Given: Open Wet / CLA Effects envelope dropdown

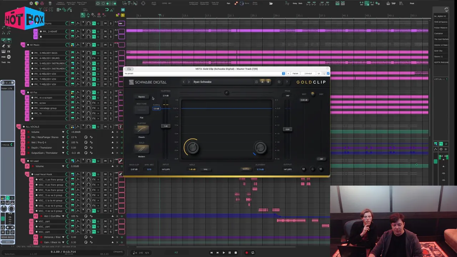Looking at the screenshot, I should [63, 216].
